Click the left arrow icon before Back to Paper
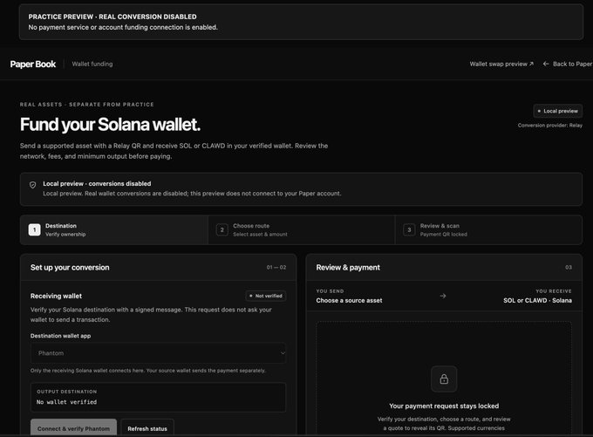Viewport: 593px width, 437px height. pos(546,64)
